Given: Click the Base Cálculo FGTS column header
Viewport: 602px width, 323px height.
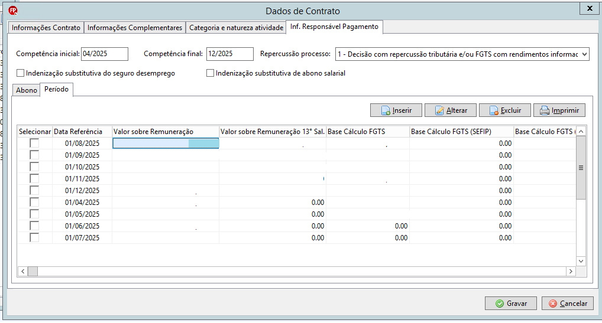Looking at the screenshot, I should tap(368, 132).
